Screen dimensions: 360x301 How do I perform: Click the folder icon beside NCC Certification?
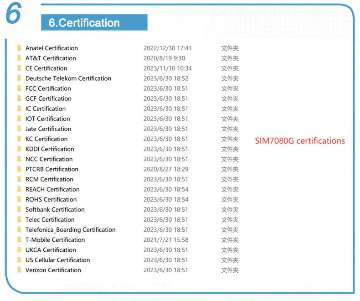coord(19,159)
